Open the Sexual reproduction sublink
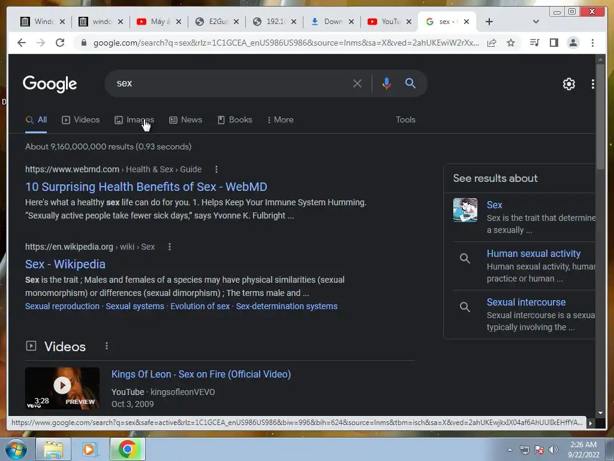 tap(62, 306)
